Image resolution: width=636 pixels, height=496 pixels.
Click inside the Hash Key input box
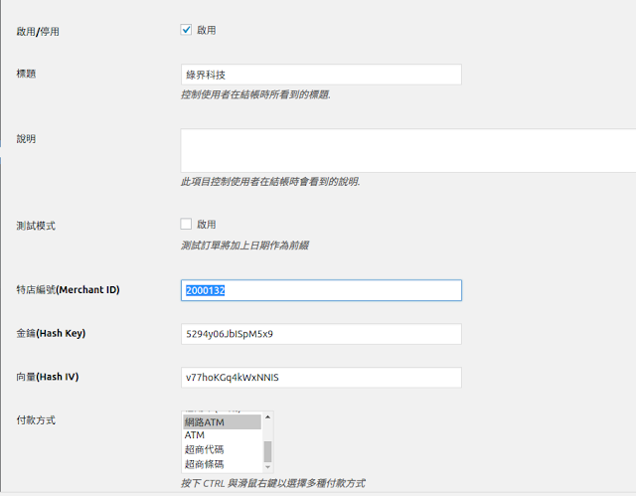coord(321,334)
